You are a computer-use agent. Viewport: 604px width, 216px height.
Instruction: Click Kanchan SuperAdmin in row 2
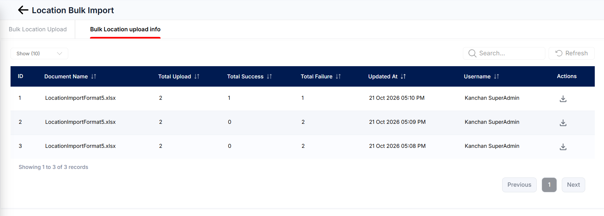pos(492,122)
